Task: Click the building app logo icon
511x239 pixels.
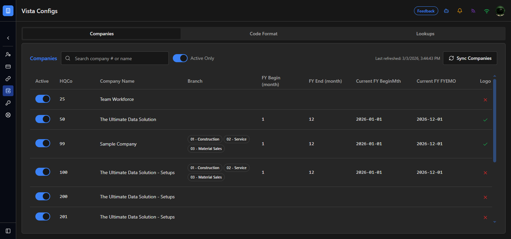Action: coord(8,11)
